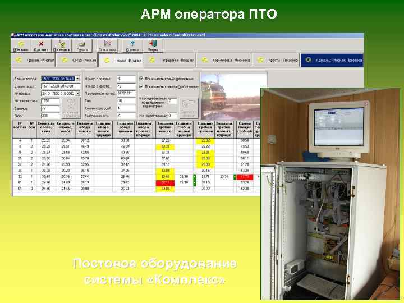Select the station tab just before the dark blue tab
404x303 pixels.
pyautogui.click(x=276, y=60)
